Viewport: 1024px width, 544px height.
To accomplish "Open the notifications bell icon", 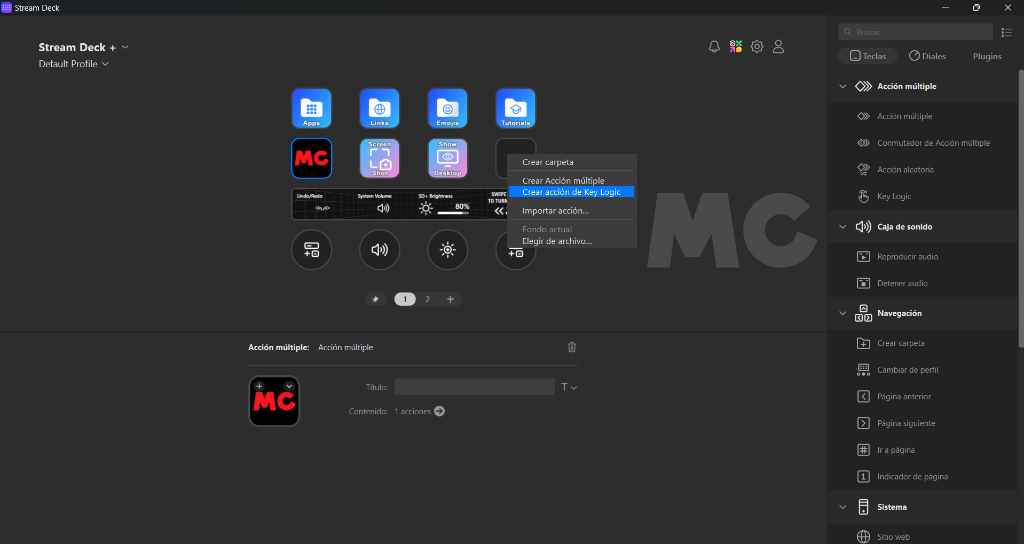I will (714, 47).
